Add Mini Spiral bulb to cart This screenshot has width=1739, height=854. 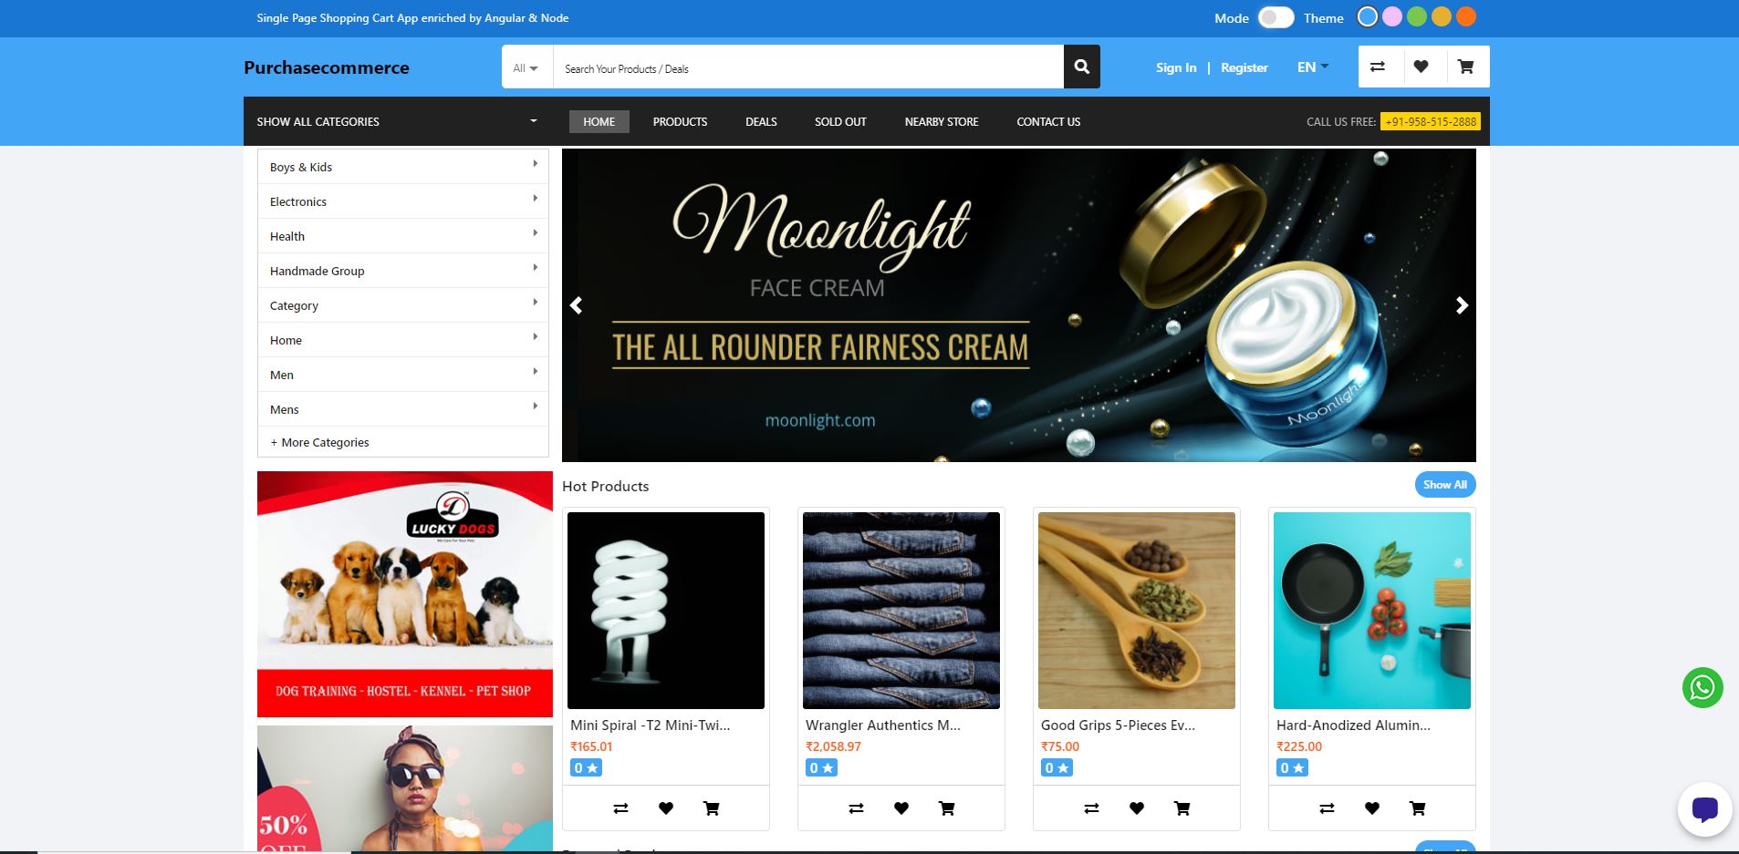click(x=711, y=808)
